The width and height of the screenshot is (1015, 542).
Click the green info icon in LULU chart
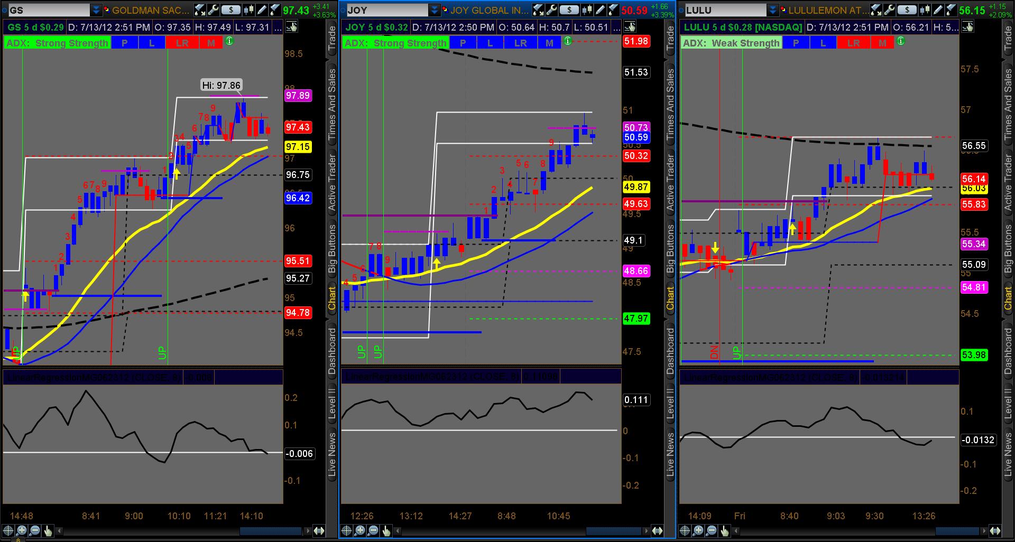(x=901, y=41)
